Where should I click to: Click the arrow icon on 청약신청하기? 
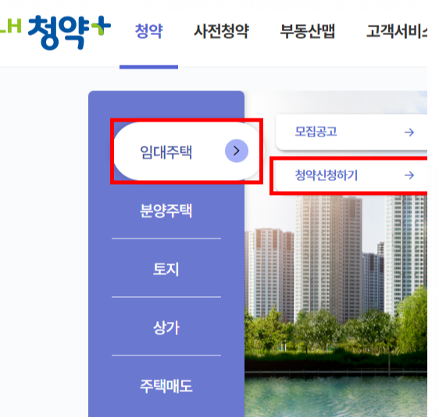[409, 175]
